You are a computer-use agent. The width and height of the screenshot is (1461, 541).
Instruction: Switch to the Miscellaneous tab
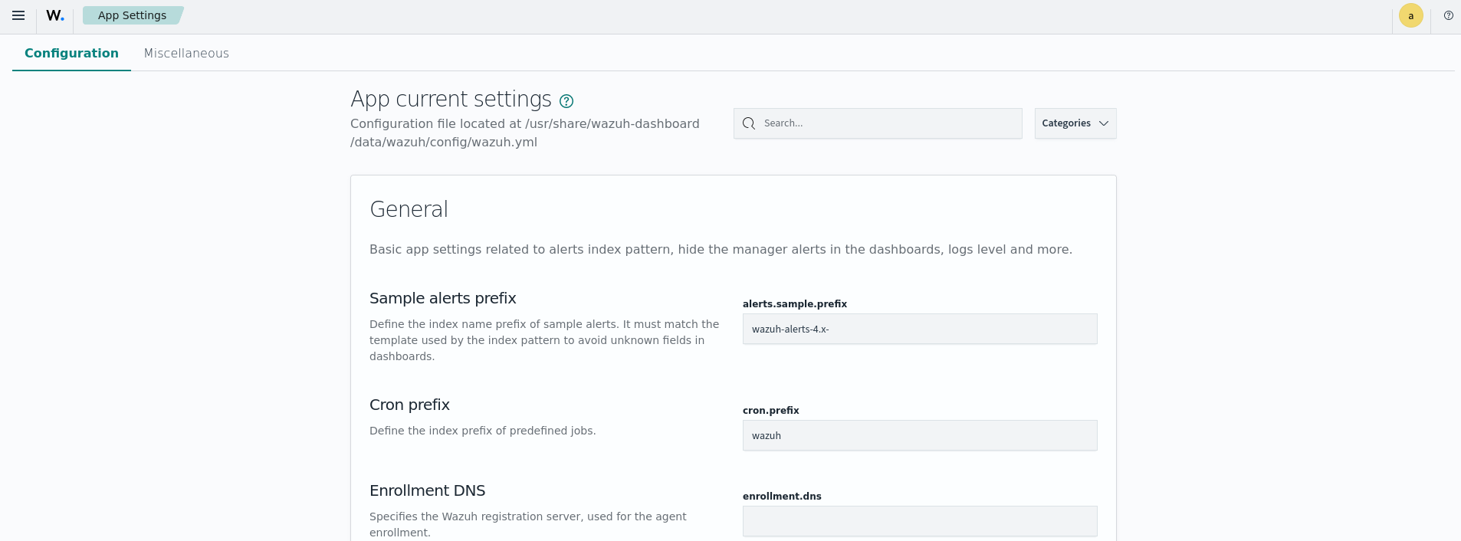click(186, 53)
